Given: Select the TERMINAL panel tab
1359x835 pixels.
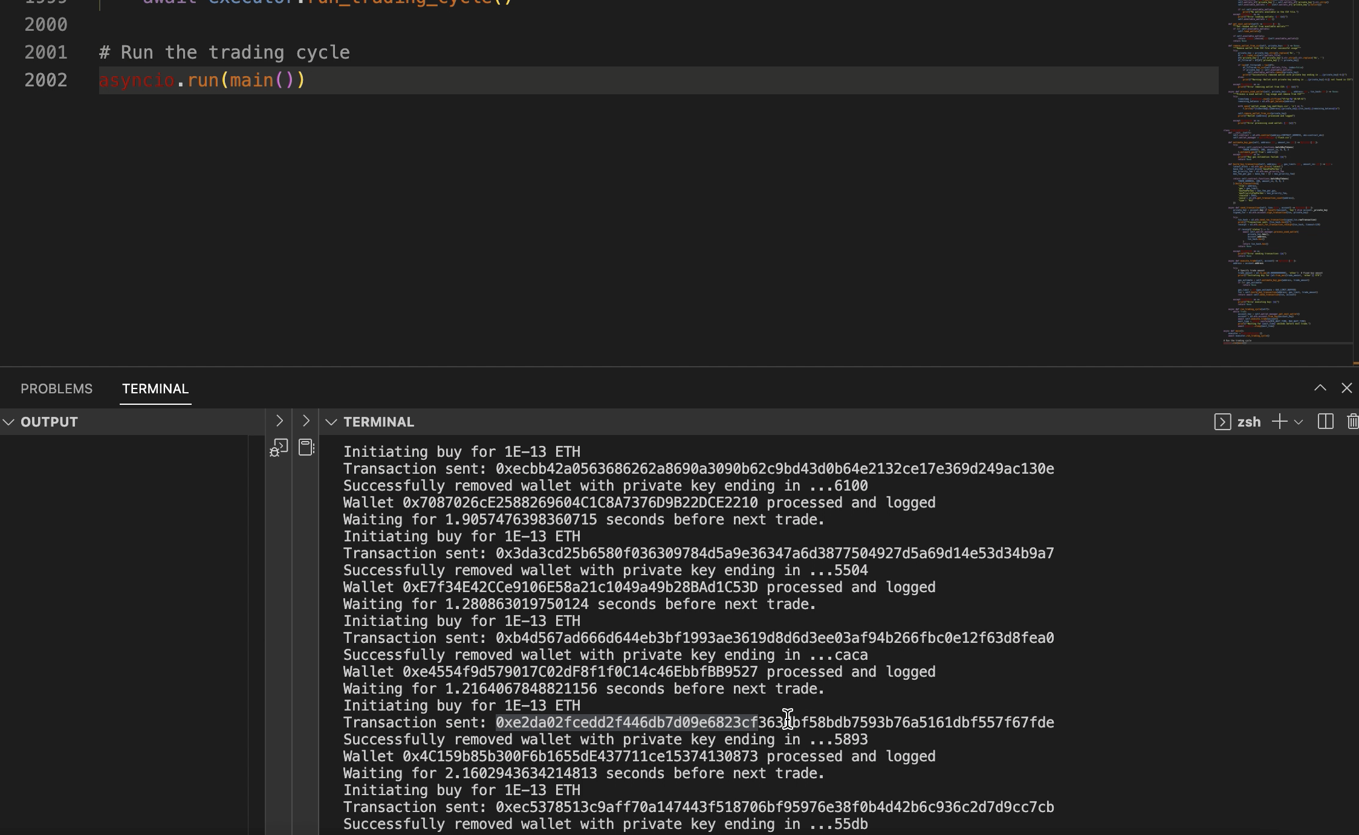Looking at the screenshot, I should point(155,388).
